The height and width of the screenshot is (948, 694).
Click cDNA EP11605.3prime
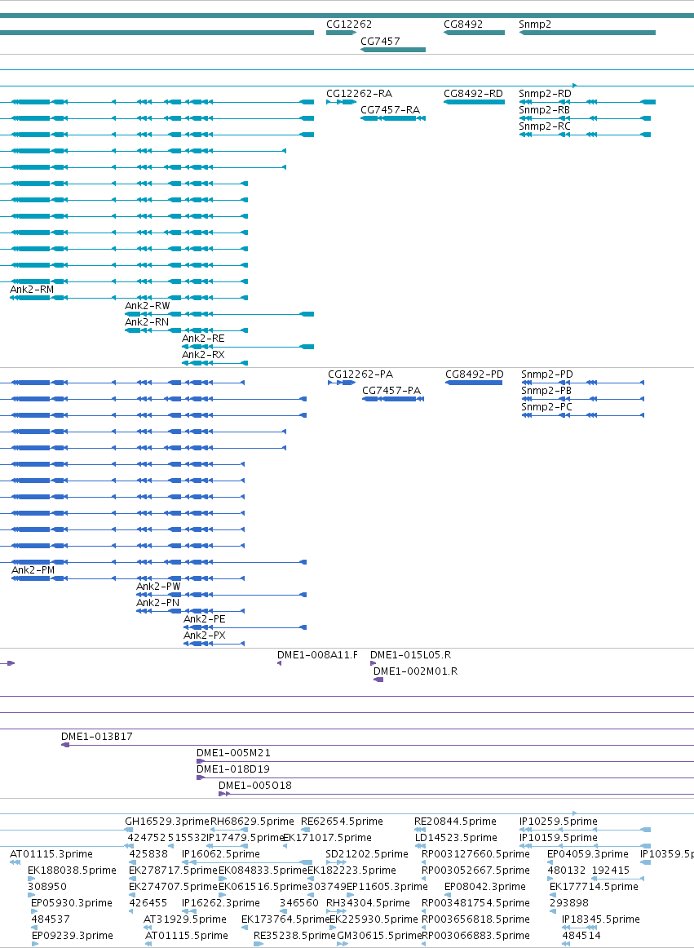(387, 886)
